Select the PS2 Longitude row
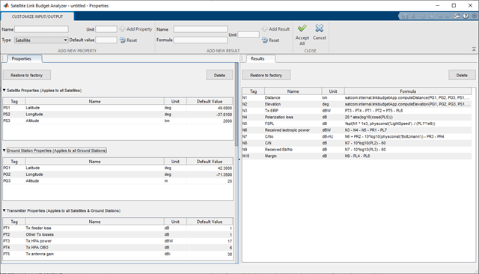 (x=118, y=115)
